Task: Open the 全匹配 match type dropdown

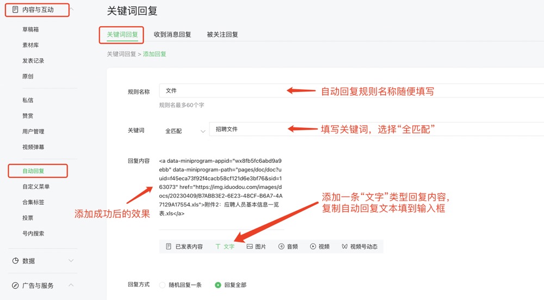Action: pos(184,131)
